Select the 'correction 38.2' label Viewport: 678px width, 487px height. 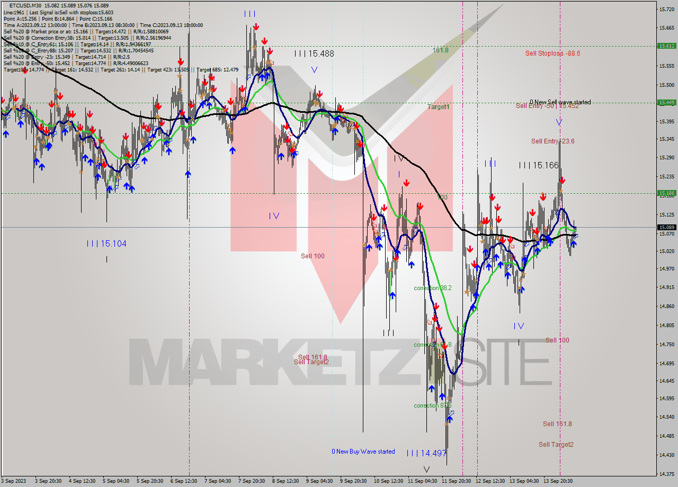(x=433, y=288)
